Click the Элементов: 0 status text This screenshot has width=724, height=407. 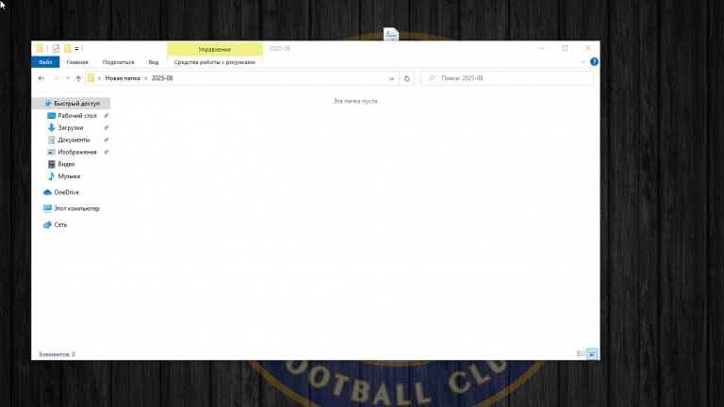pos(57,354)
